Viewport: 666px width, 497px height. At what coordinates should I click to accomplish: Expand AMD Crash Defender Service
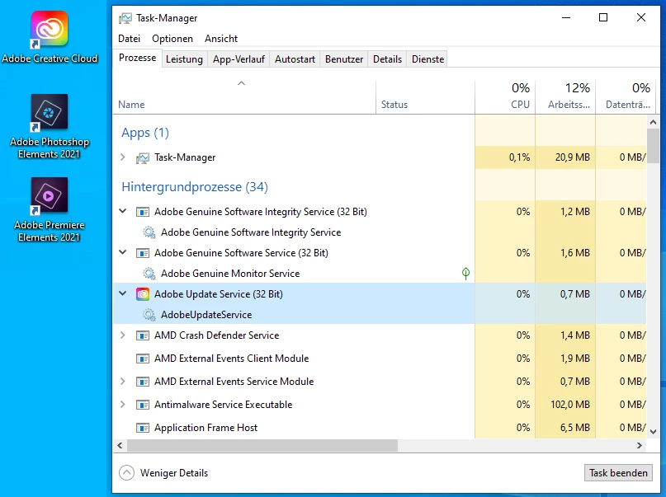click(x=123, y=335)
